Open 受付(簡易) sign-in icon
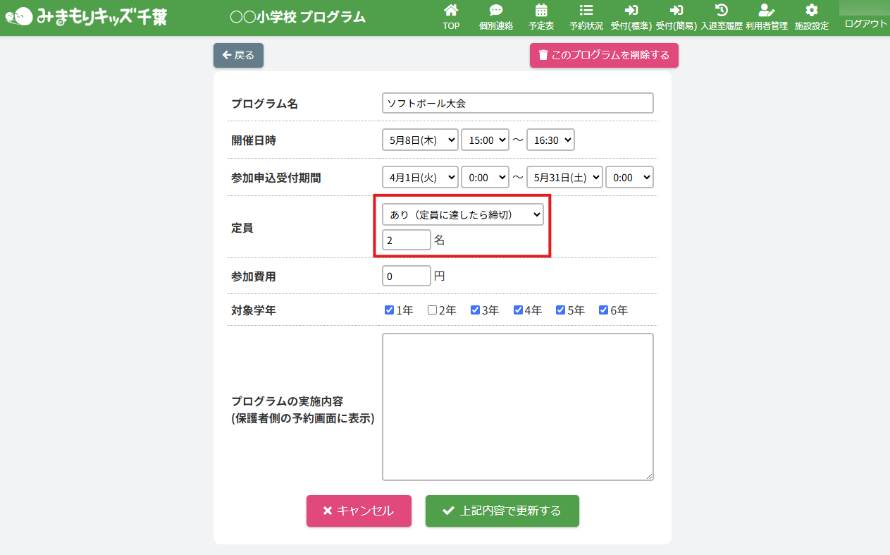 point(676,11)
